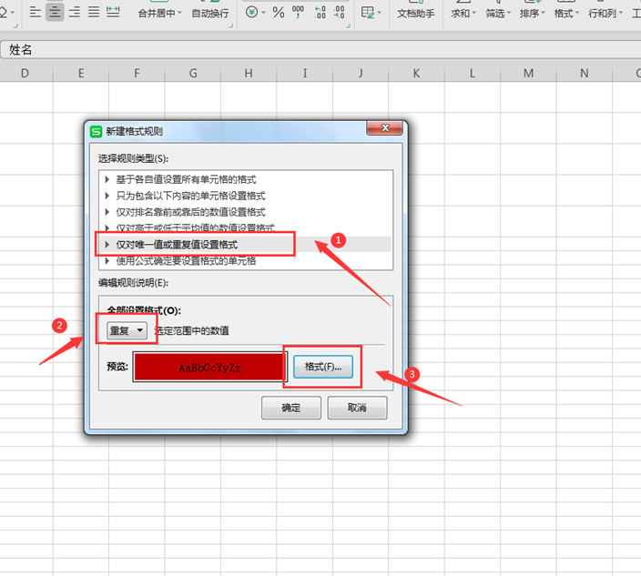This screenshot has width=641, height=576.
Task: Select column F header
Action: [137, 73]
